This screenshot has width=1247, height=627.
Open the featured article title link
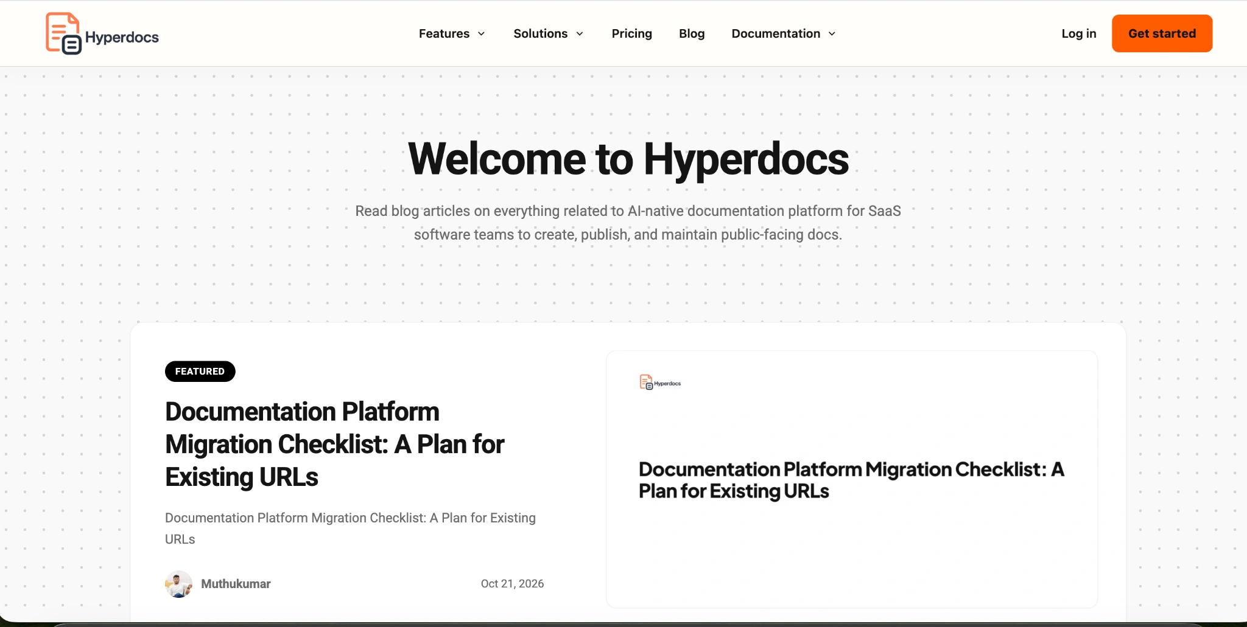coord(334,445)
